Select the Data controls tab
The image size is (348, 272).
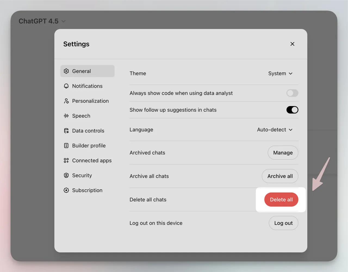(x=87, y=131)
